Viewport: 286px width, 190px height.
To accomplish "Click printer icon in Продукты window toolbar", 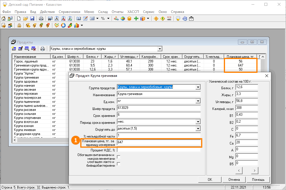I will click(43, 49).
